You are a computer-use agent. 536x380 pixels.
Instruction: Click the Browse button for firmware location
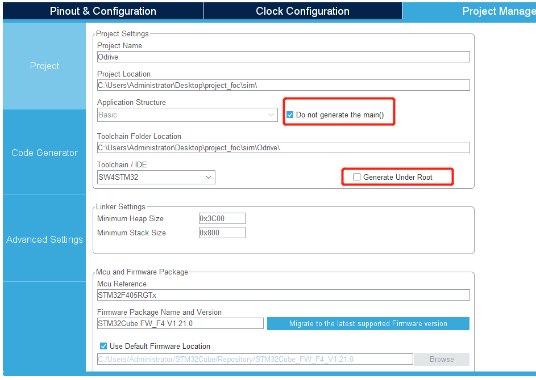pyautogui.click(x=441, y=358)
